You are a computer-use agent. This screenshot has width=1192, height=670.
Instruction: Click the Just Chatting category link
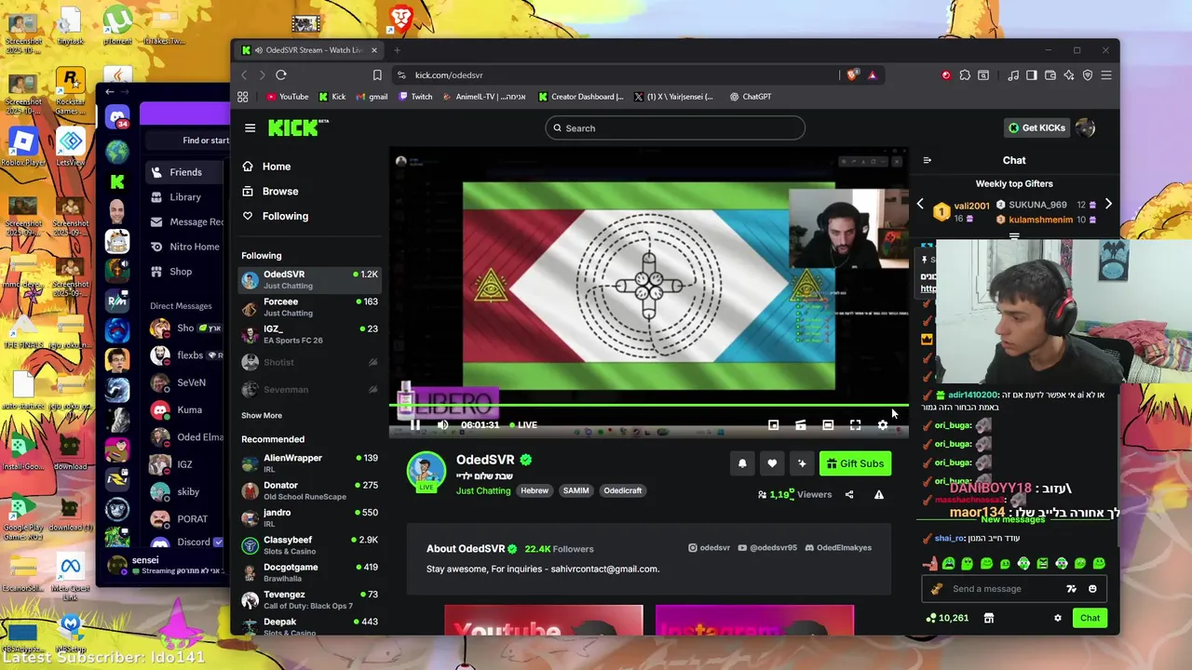click(483, 490)
